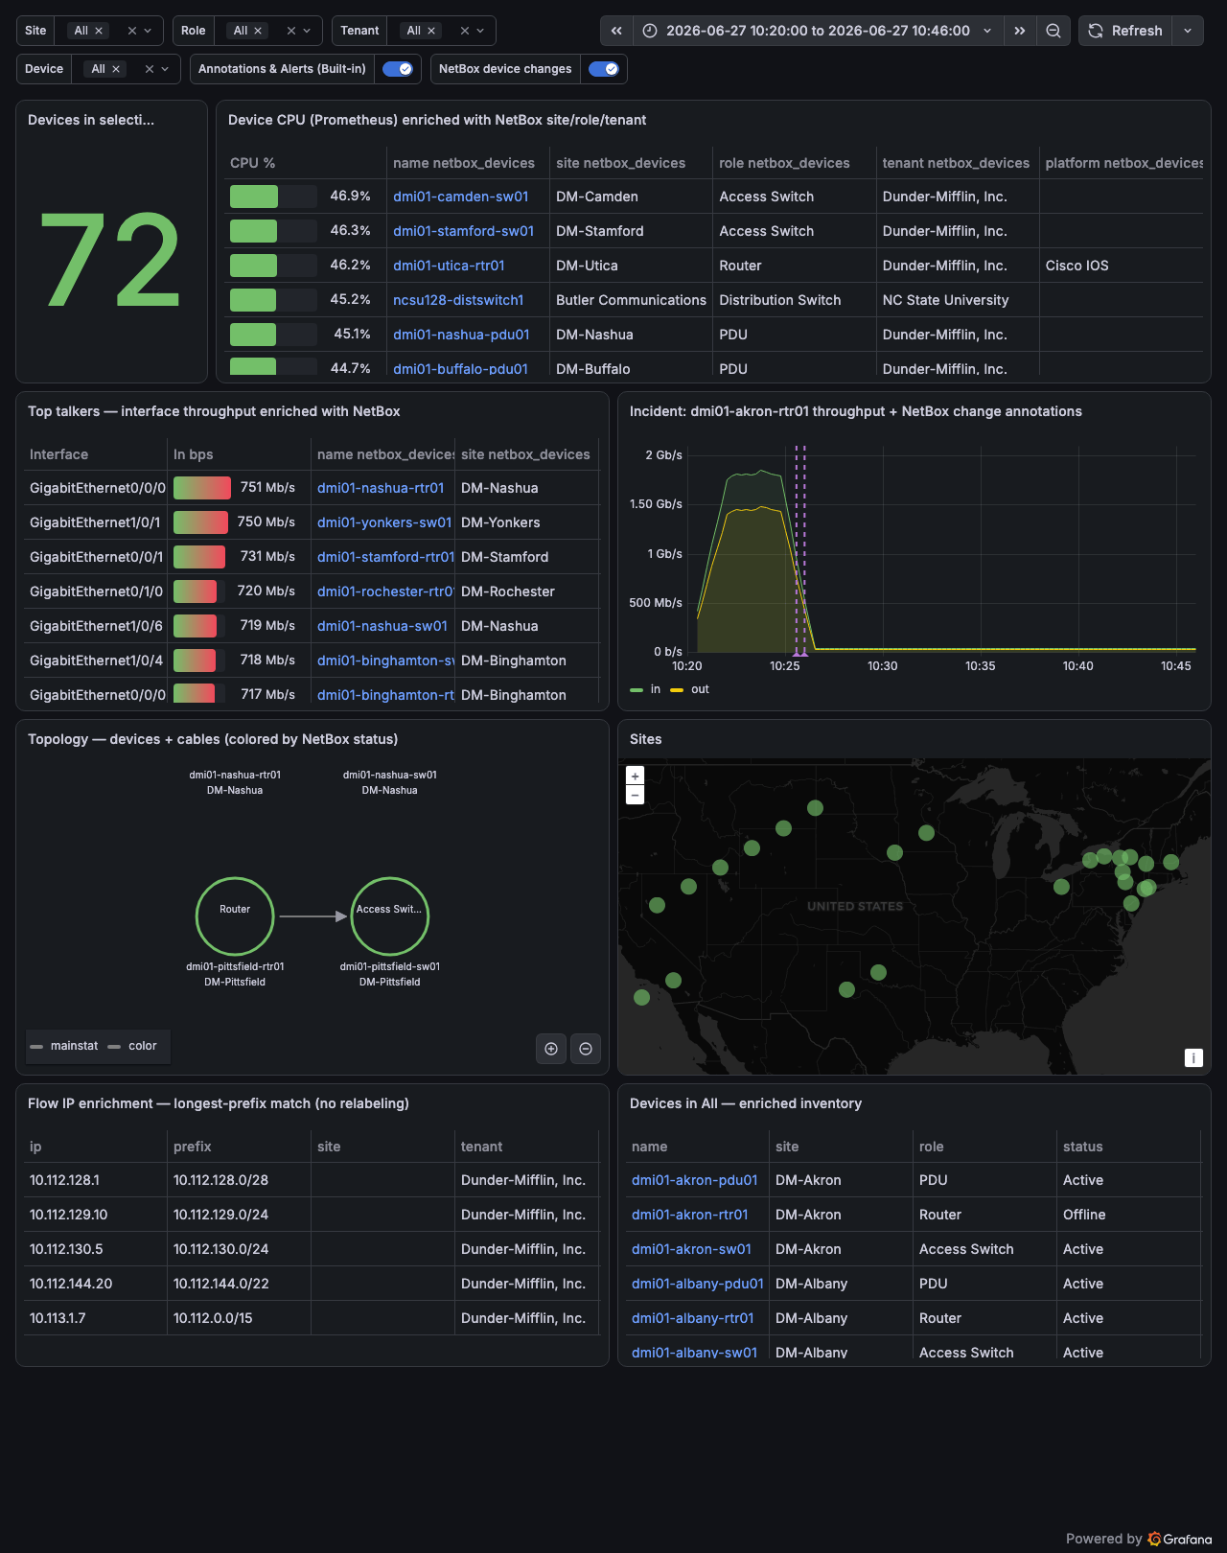Remove the All chip from the Role filter
Viewport: 1227px width, 1553px height.
[x=258, y=31]
